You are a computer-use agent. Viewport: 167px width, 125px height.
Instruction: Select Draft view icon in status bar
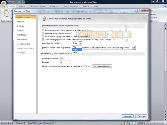click(x=135, y=123)
